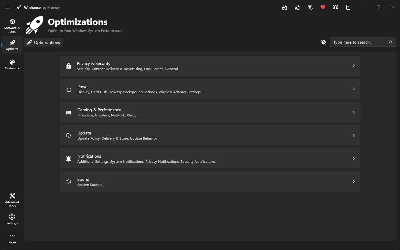Click the save configuration file icon

click(x=284, y=7)
